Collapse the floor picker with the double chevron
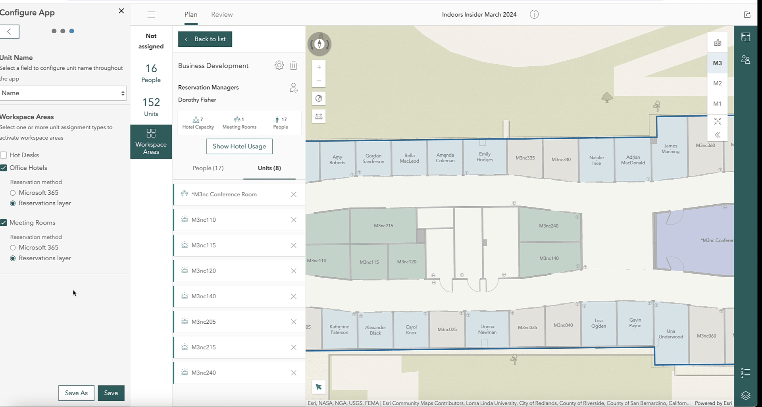Screen dimensions: 762x407 tap(717, 135)
